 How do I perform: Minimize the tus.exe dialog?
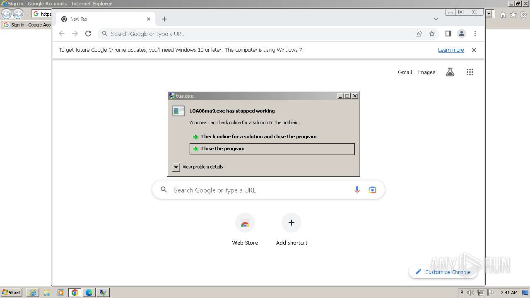(x=340, y=96)
